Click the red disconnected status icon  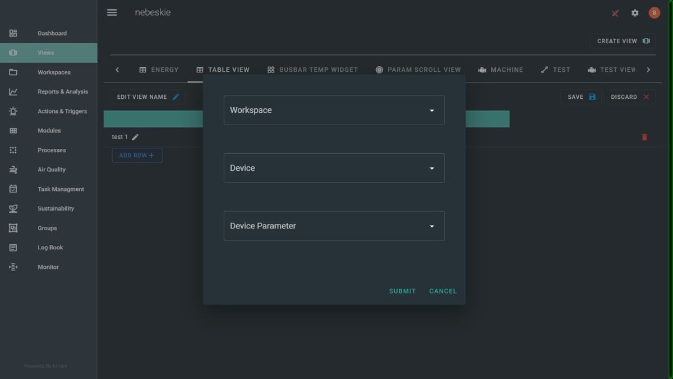coord(615,13)
